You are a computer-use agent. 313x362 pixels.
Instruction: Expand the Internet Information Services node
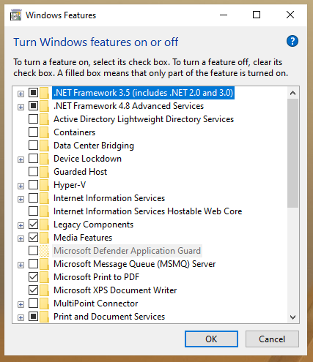[x=21, y=199]
